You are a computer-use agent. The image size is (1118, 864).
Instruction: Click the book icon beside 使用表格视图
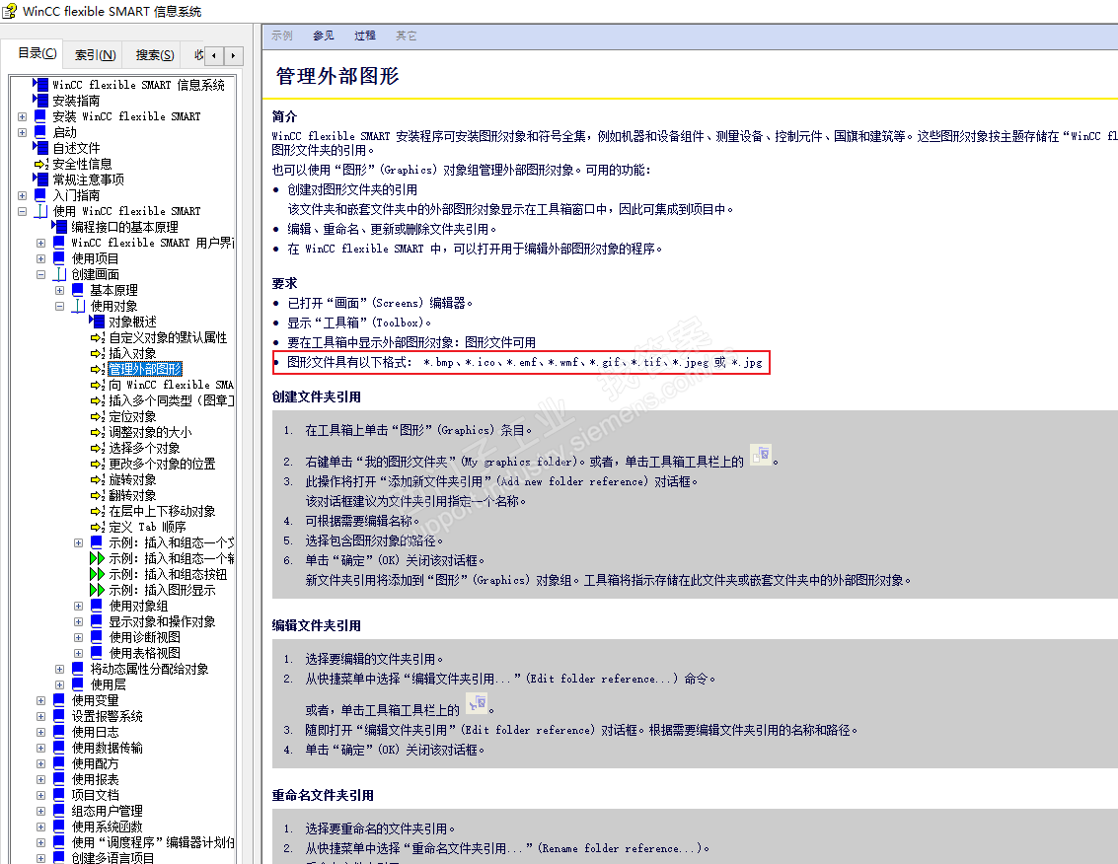(97, 653)
